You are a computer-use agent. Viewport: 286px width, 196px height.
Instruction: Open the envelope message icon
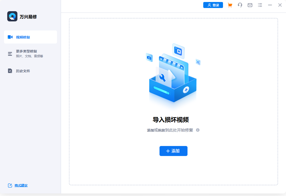(250, 5)
